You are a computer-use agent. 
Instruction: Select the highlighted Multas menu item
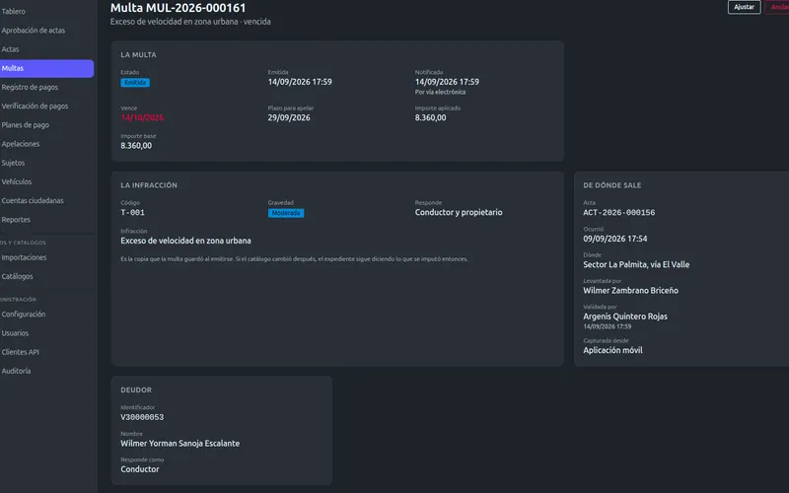click(46, 68)
